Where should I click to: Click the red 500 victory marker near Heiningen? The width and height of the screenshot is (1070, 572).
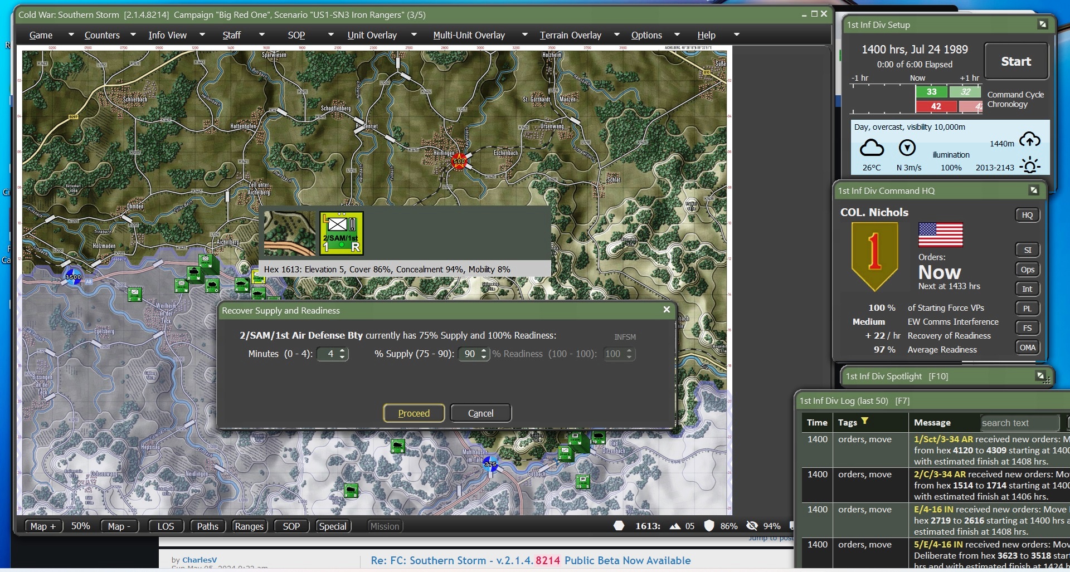459,162
